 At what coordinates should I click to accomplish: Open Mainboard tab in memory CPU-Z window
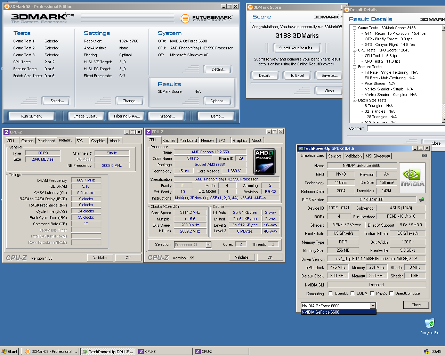tap(46, 141)
